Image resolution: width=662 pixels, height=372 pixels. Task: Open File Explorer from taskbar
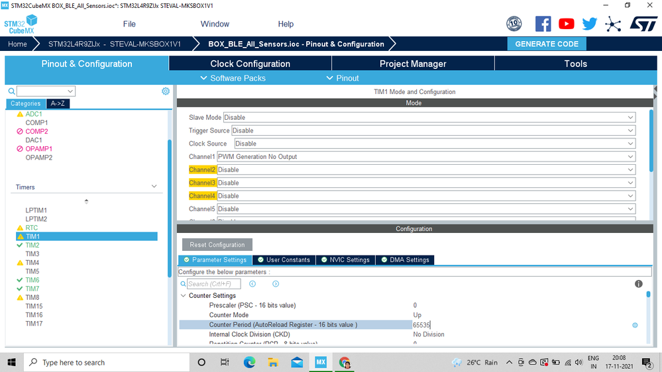273,362
